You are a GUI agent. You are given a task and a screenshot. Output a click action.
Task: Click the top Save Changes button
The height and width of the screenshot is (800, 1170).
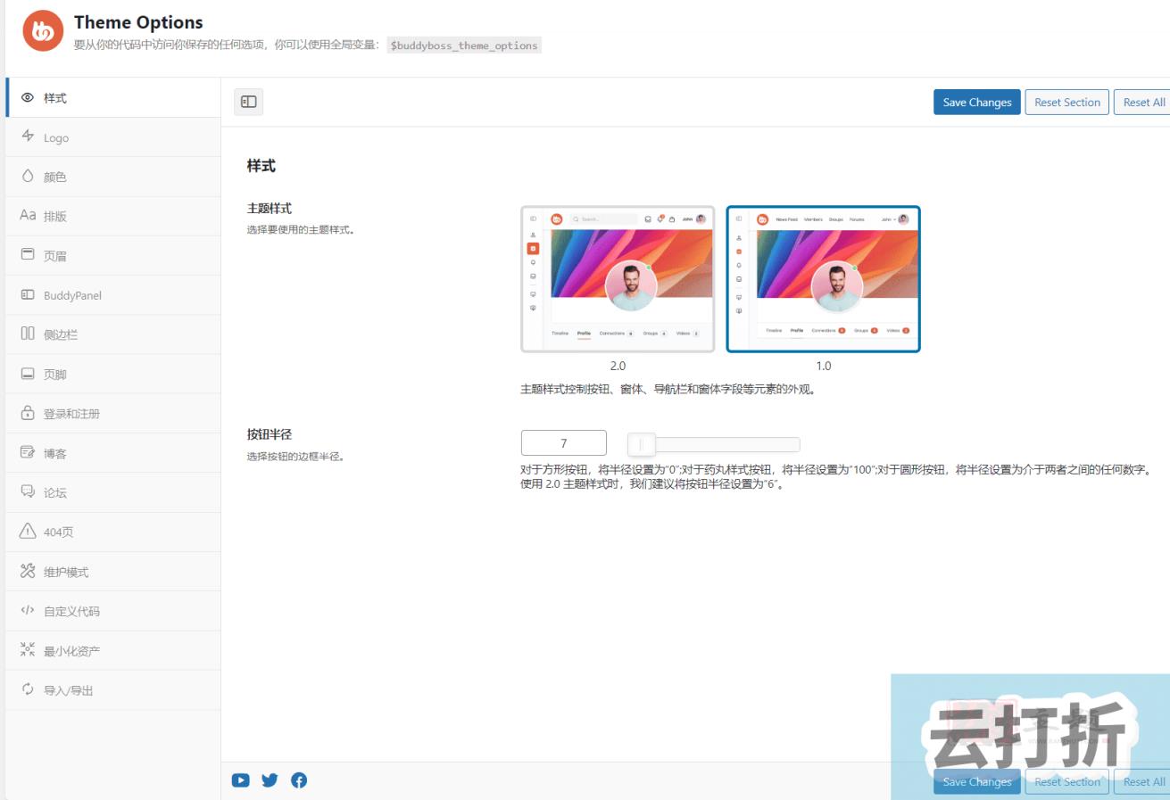coord(977,102)
